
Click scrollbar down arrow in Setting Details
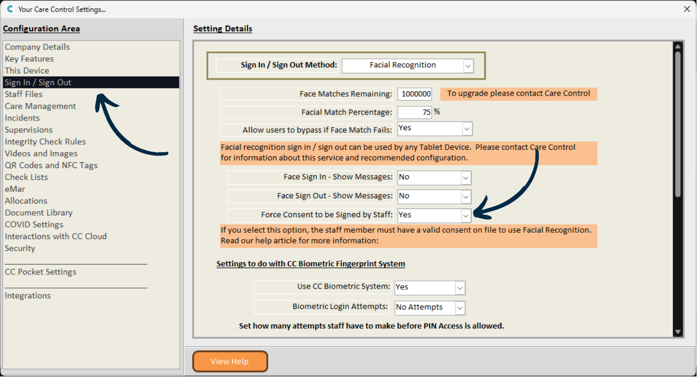(678, 332)
